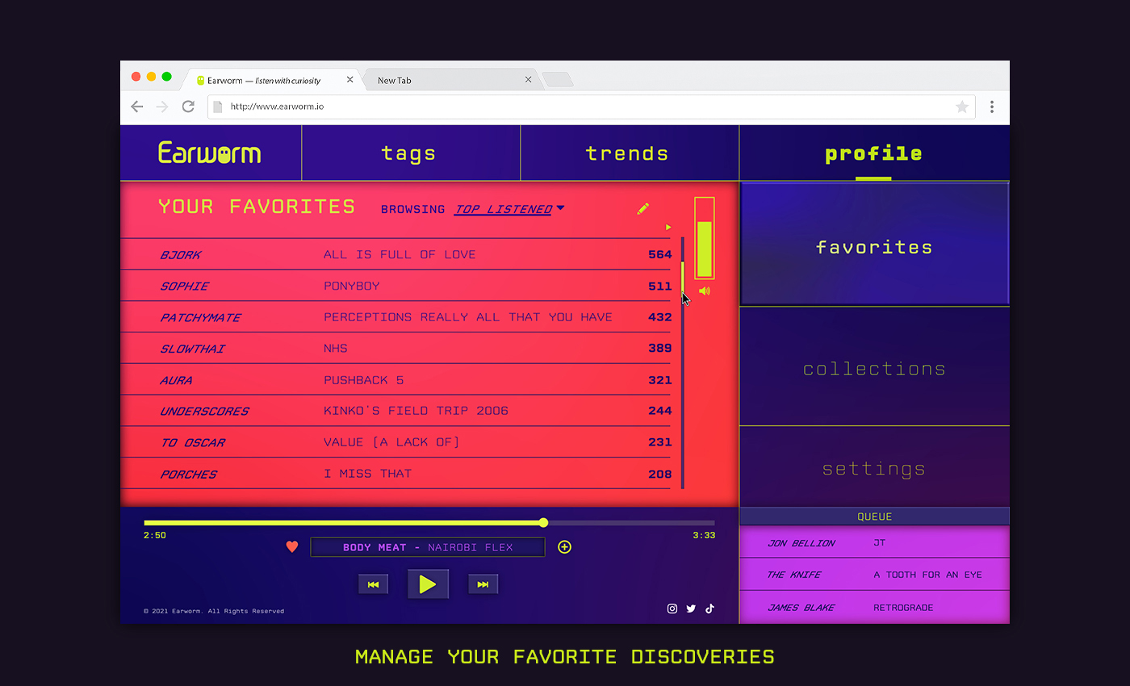
Task: Click the Queue header
Action: click(874, 517)
